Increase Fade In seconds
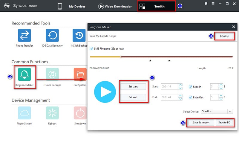 [x=221, y=85]
